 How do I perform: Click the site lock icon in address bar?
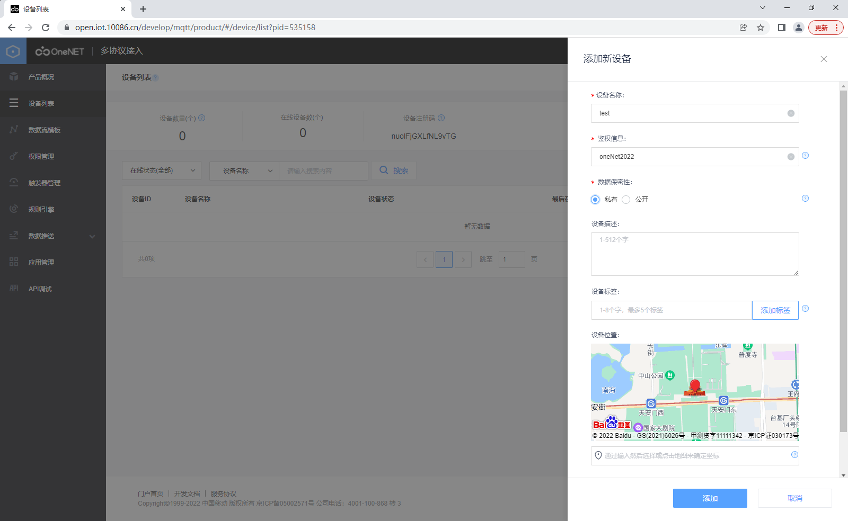67,28
